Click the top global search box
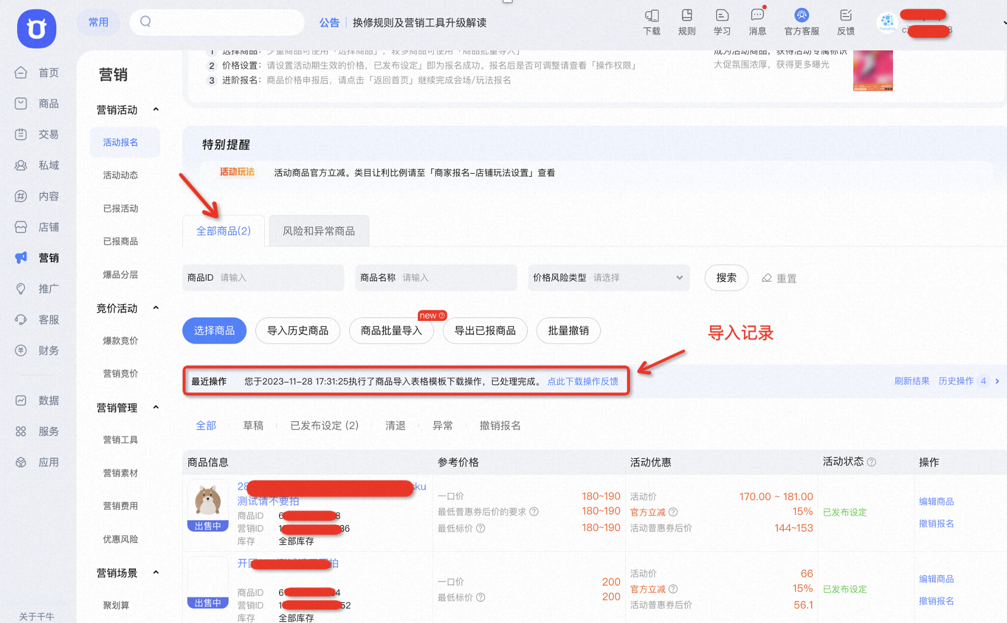This screenshot has width=1007, height=623. tap(217, 22)
